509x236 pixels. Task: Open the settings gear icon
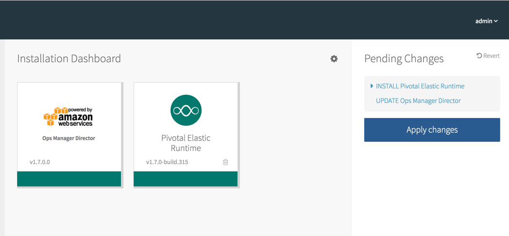click(334, 59)
